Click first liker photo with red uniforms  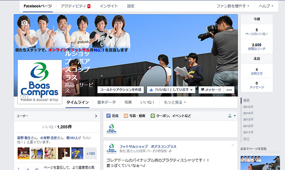point(23,154)
